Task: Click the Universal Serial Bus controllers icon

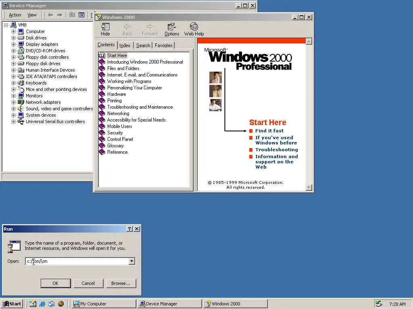Action: coord(21,122)
